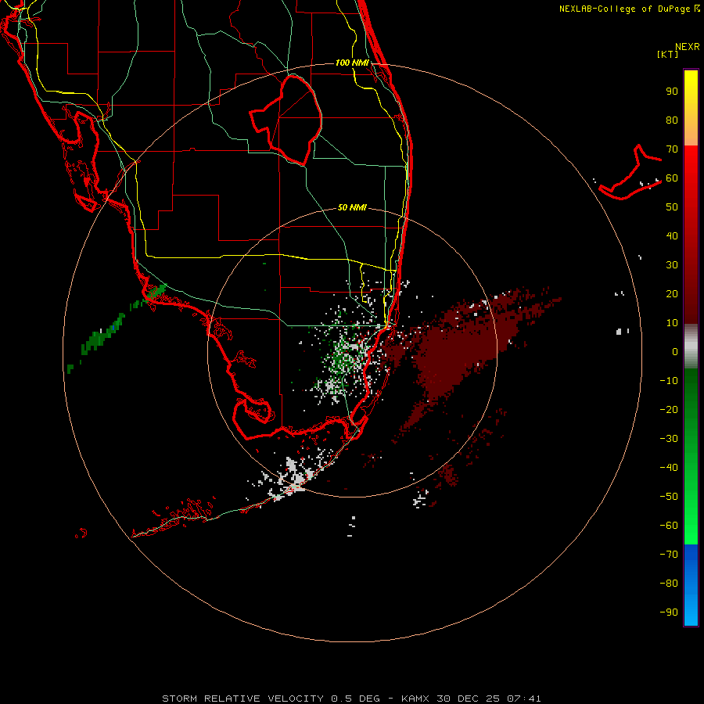Click the positive 10 scale value
The height and width of the screenshot is (704, 704).
pyautogui.click(x=672, y=323)
